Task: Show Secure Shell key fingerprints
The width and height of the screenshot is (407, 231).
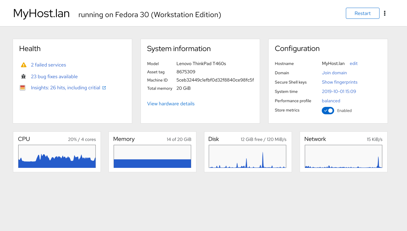Action: pyautogui.click(x=340, y=82)
